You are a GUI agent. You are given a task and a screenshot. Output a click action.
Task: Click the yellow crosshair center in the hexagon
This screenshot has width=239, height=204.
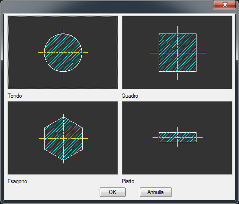click(63, 139)
